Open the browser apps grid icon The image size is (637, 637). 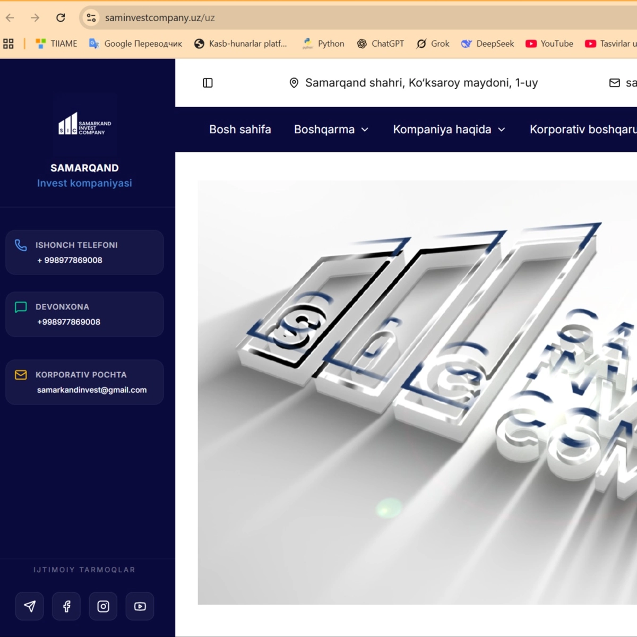point(8,44)
